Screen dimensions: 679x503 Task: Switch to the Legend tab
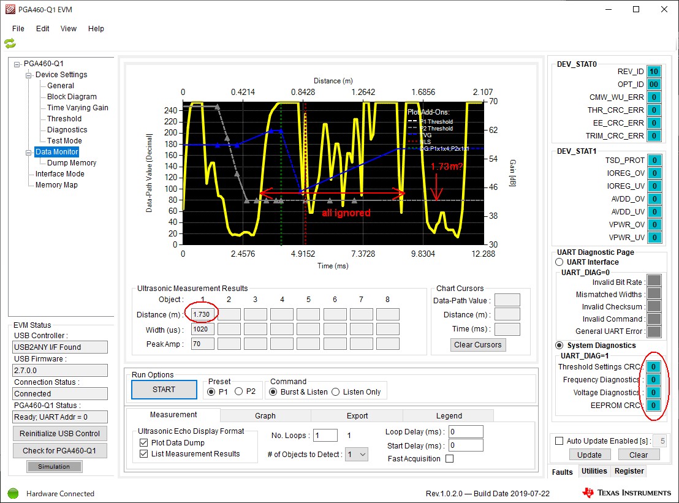pyautogui.click(x=449, y=416)
